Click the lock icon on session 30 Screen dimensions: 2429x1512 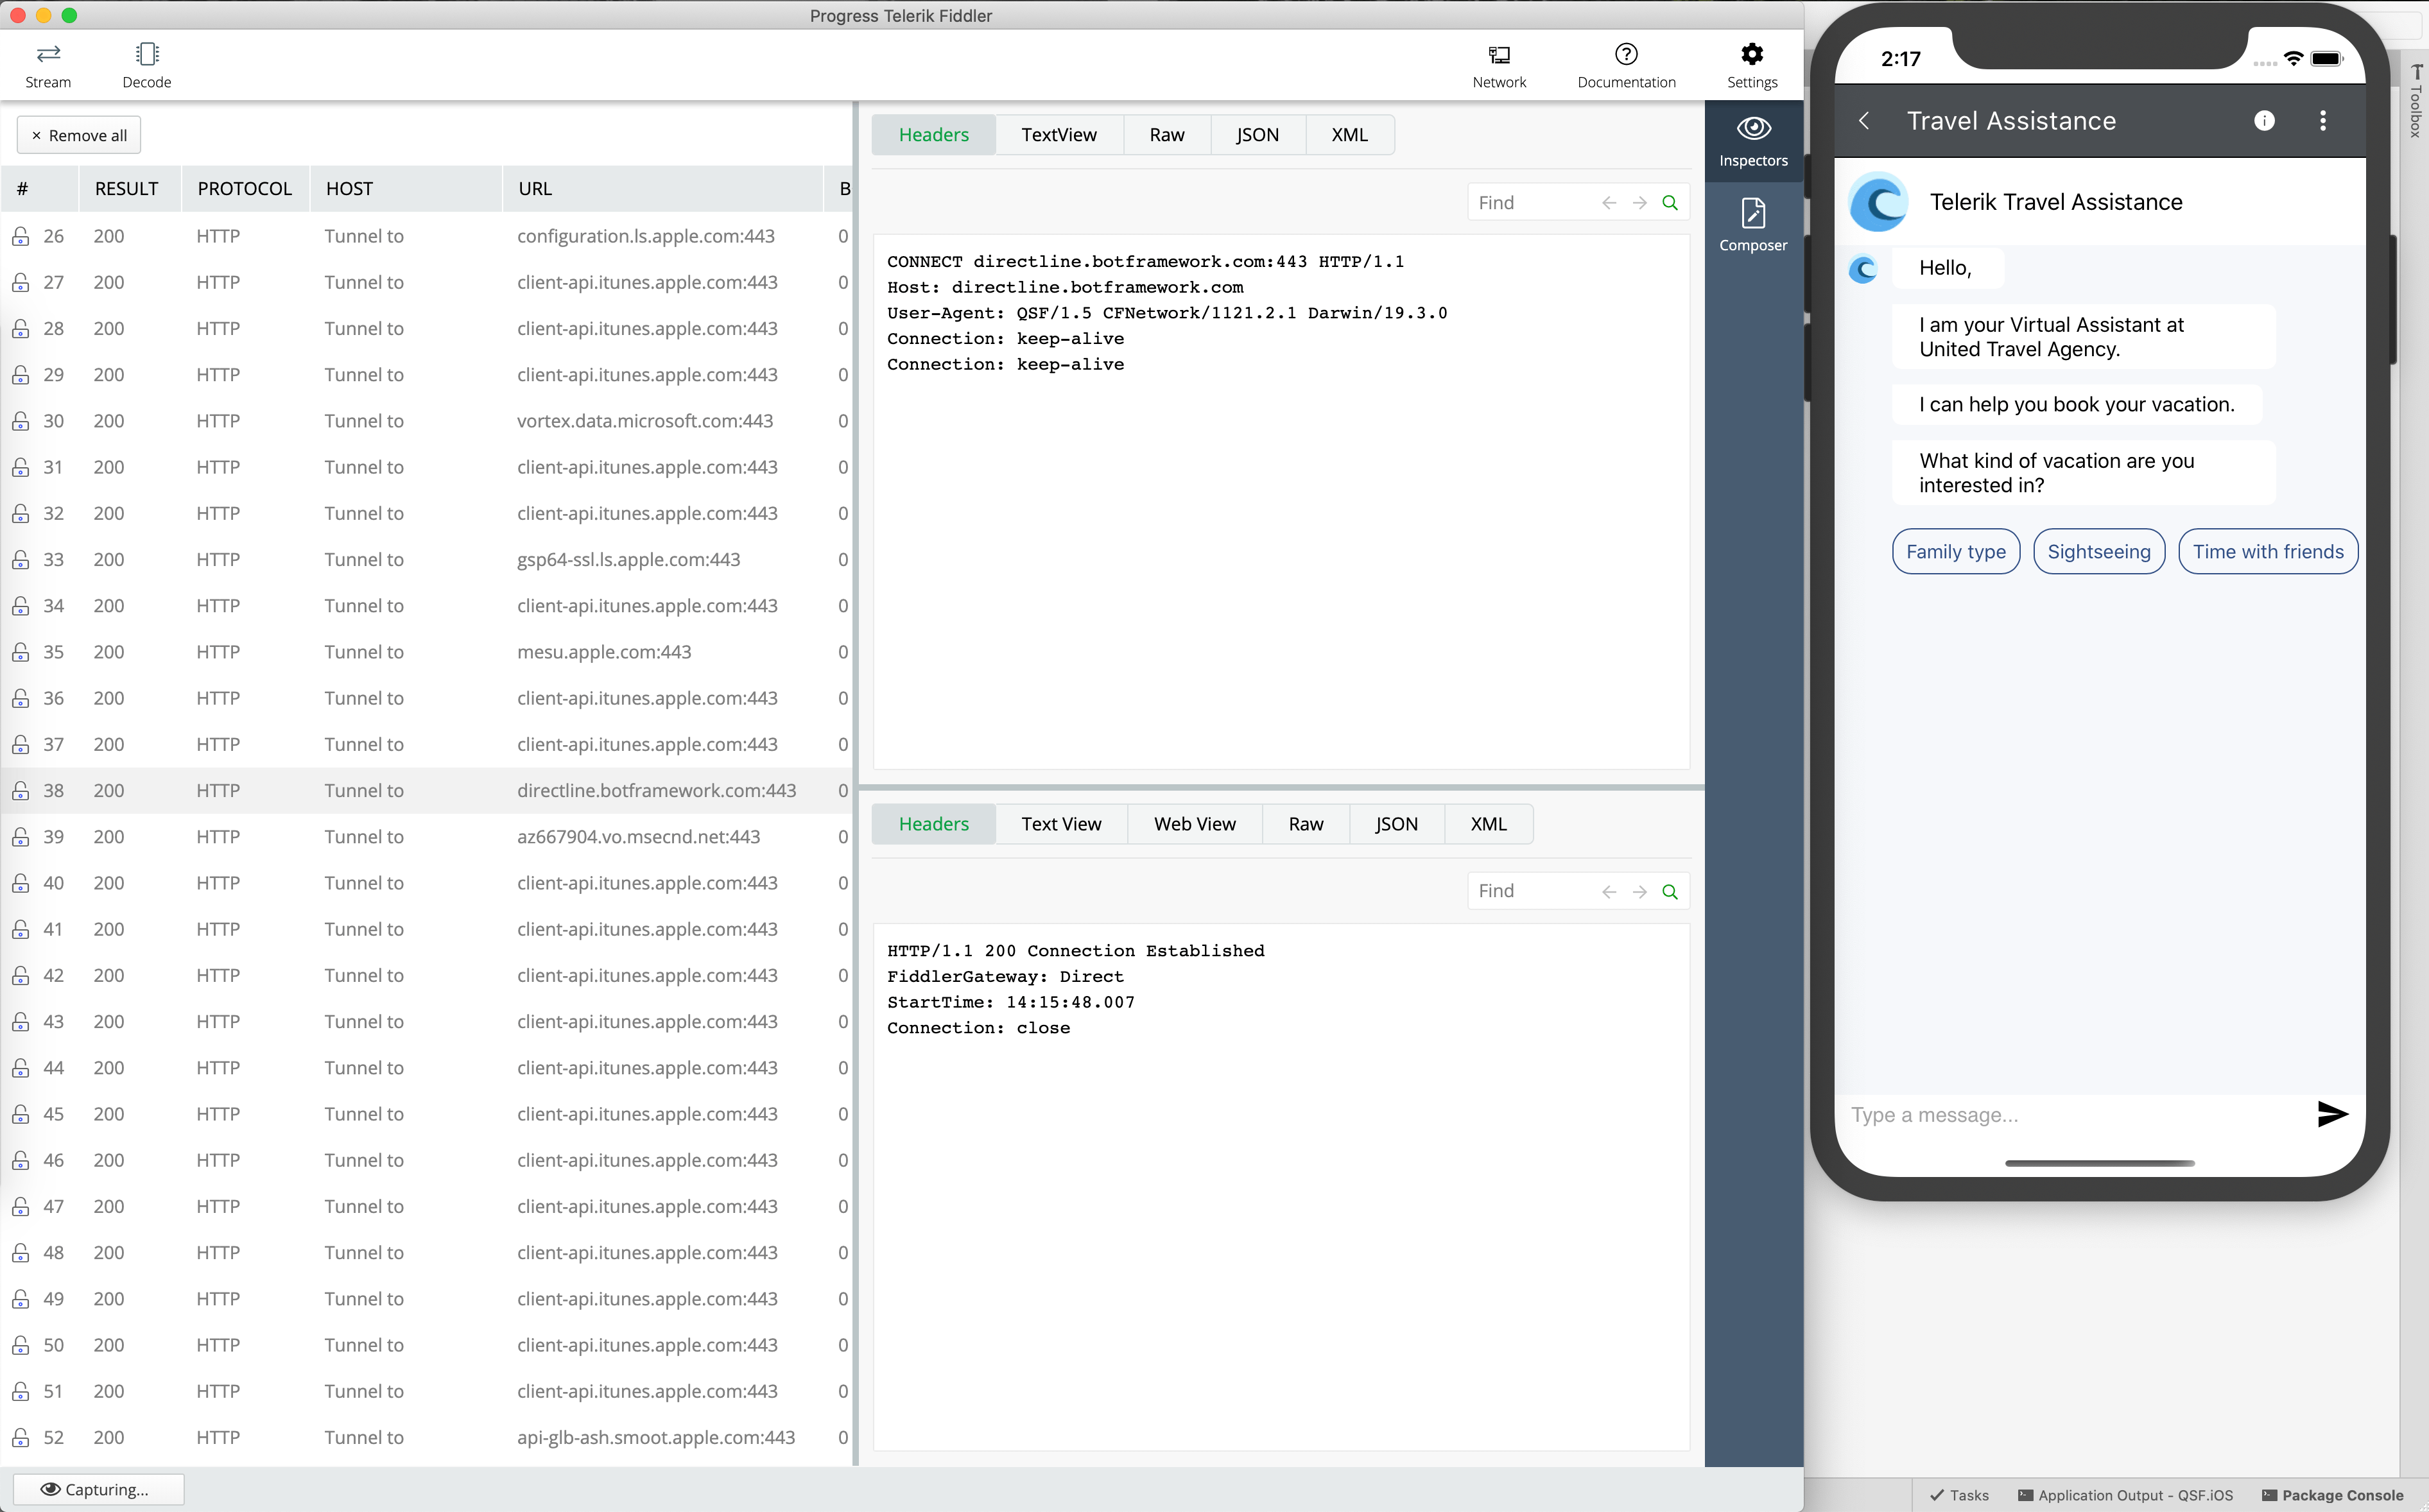coord(20,422)
